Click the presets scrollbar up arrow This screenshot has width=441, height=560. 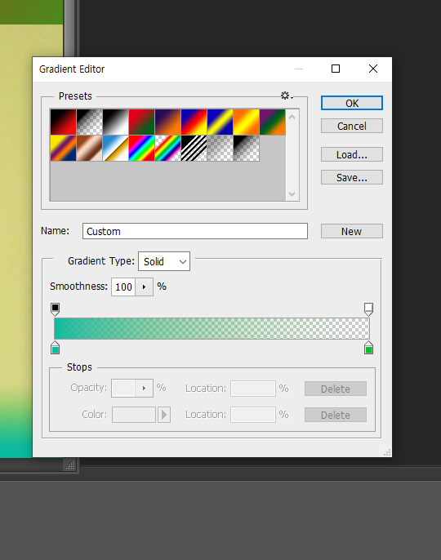coord(292,117)
